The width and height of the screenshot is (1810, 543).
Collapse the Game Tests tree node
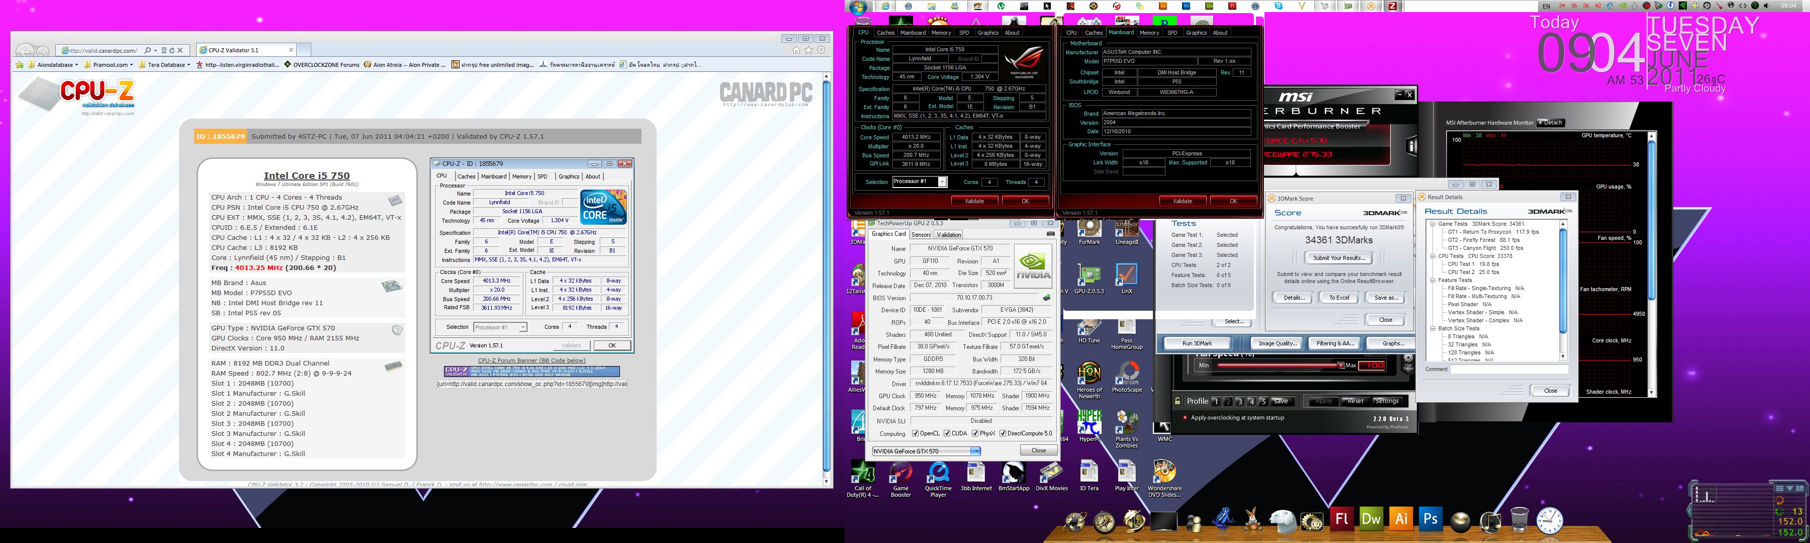[x=1433, y=224]
